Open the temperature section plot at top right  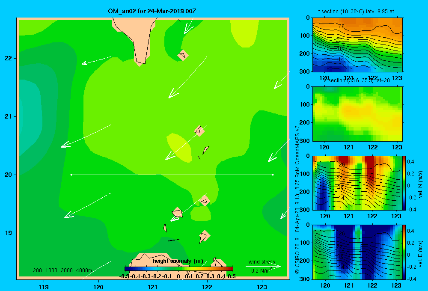pyautogui.click(x=357, y=45)
